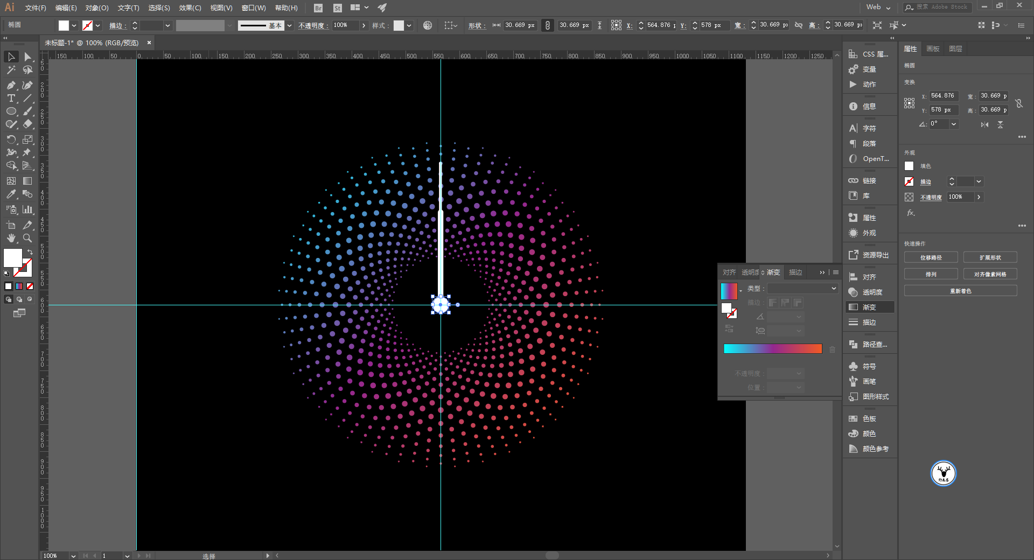The height and width of the screenshot is (560, 1034).
Task: Select the Ellipse tool
Action: [11, 111]
